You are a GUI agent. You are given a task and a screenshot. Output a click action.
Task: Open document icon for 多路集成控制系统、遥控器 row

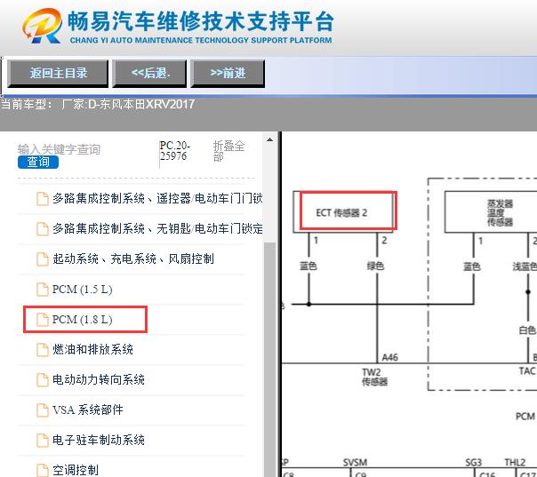[43, 198]
